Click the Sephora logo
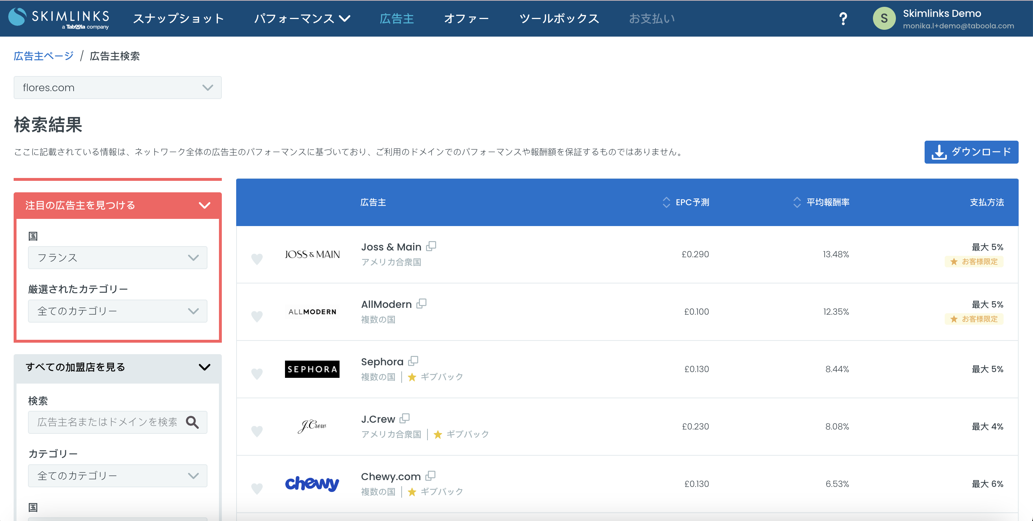The height and width of the screenshot is (521, 1033). 312,369
